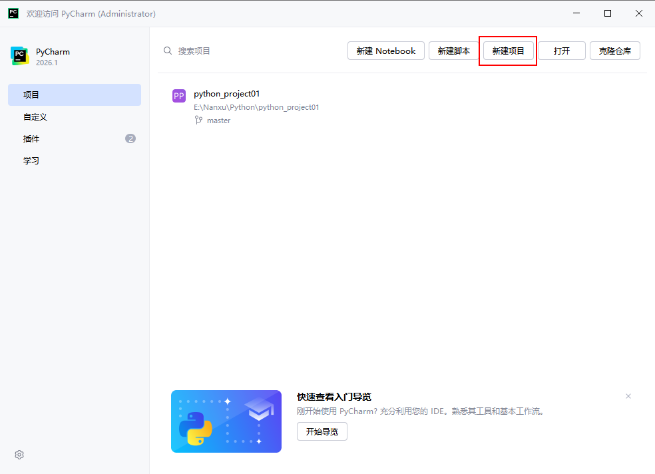Dismiss the onboarding tour banner
The image size is (655, 474).
(x=628, y=396)
